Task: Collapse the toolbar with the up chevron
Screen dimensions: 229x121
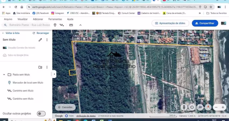Action: (x=80, y=25)
